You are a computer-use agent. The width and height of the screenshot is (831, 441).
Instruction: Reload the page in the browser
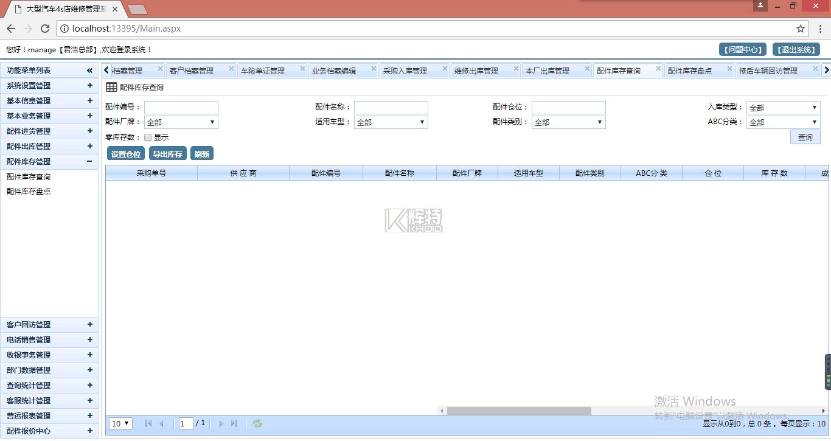click(44, 29)
